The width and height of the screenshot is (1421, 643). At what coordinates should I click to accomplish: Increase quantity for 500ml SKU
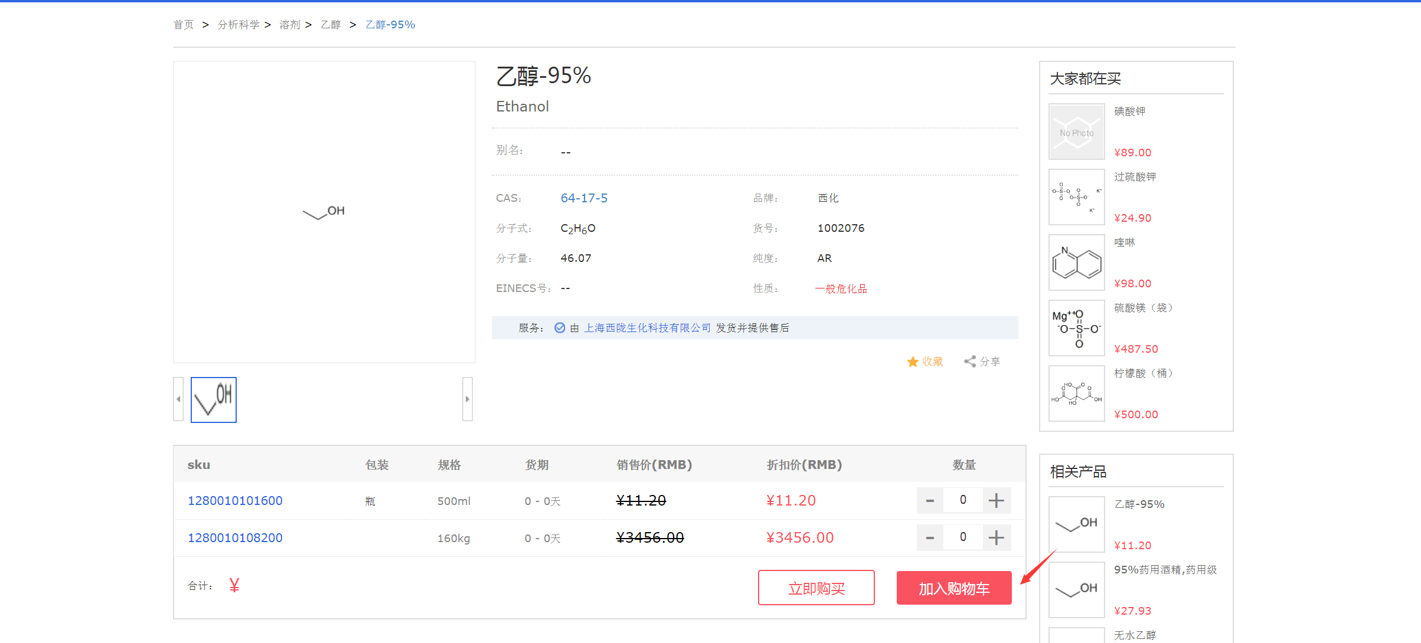[997, 500]
